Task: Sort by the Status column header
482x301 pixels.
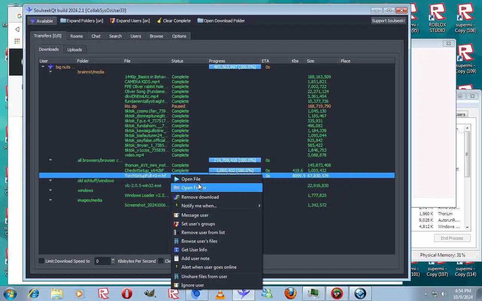Action: 189,61
